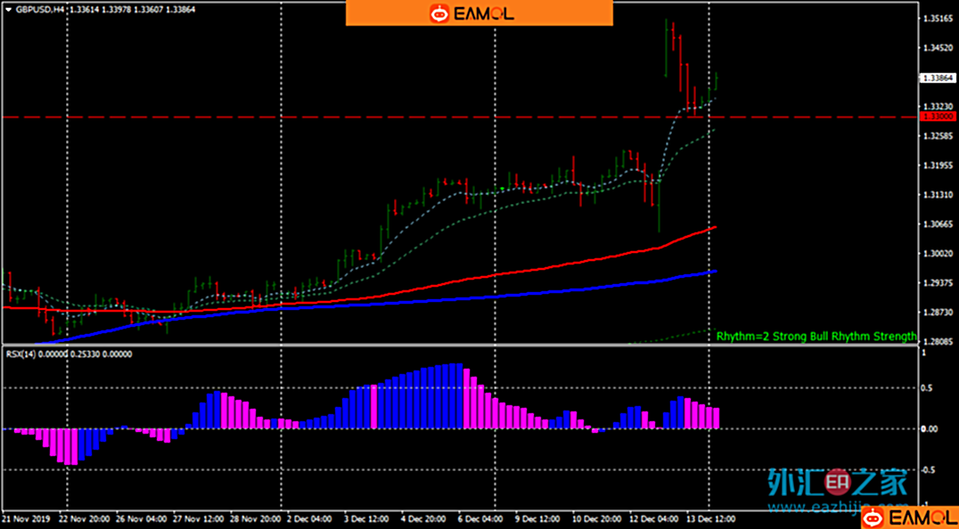Click the EAMOL robot icon in top banner
The height and width of the screenshot is (529, 959).
coord(439,13)
